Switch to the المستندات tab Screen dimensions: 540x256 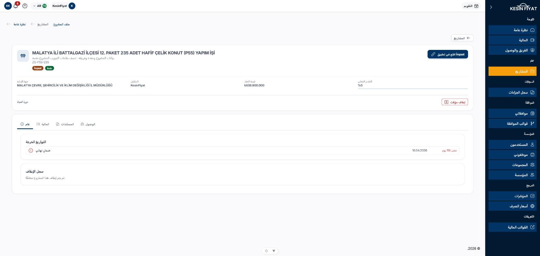(x=65, y=124)
